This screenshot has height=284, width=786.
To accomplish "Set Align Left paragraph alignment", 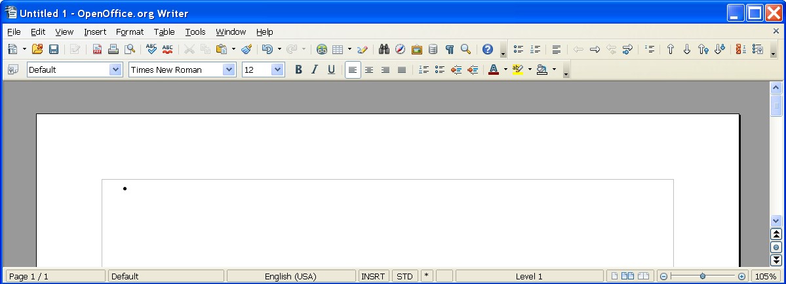I will [x=353, y=70].
